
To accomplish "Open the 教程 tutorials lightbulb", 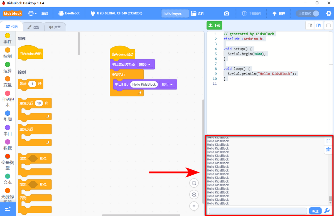I will pyautogui.click(x=279, y=13).
